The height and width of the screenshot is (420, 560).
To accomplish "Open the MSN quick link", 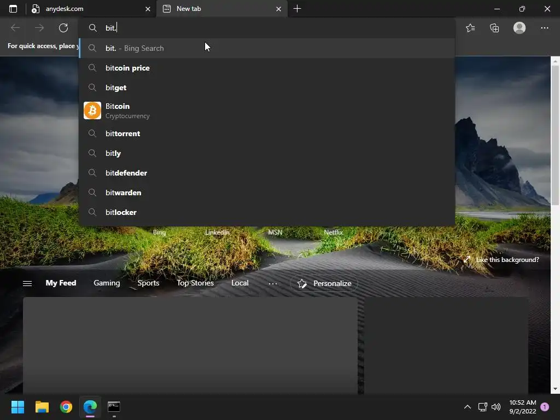I will (x=275, y=232).
